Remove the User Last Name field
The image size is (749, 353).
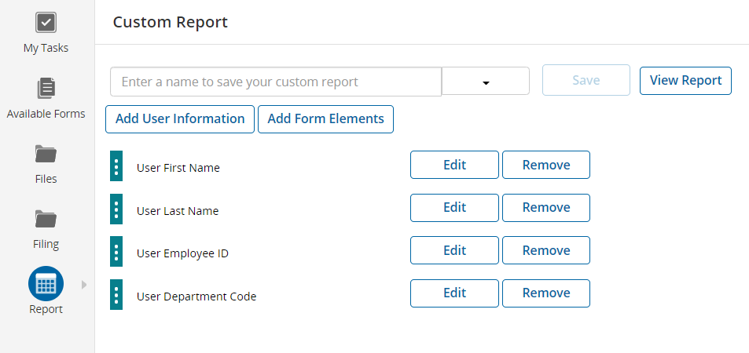pyautogui.click(x=545, y=208)
